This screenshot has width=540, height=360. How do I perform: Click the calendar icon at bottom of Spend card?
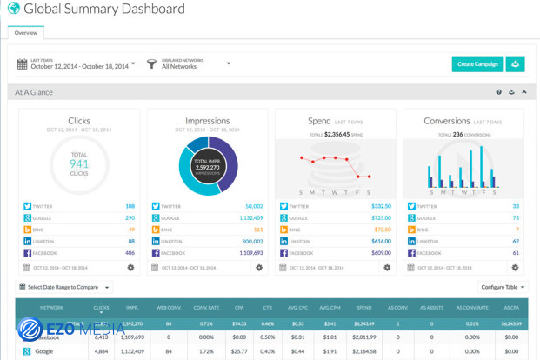pos(283,268)
